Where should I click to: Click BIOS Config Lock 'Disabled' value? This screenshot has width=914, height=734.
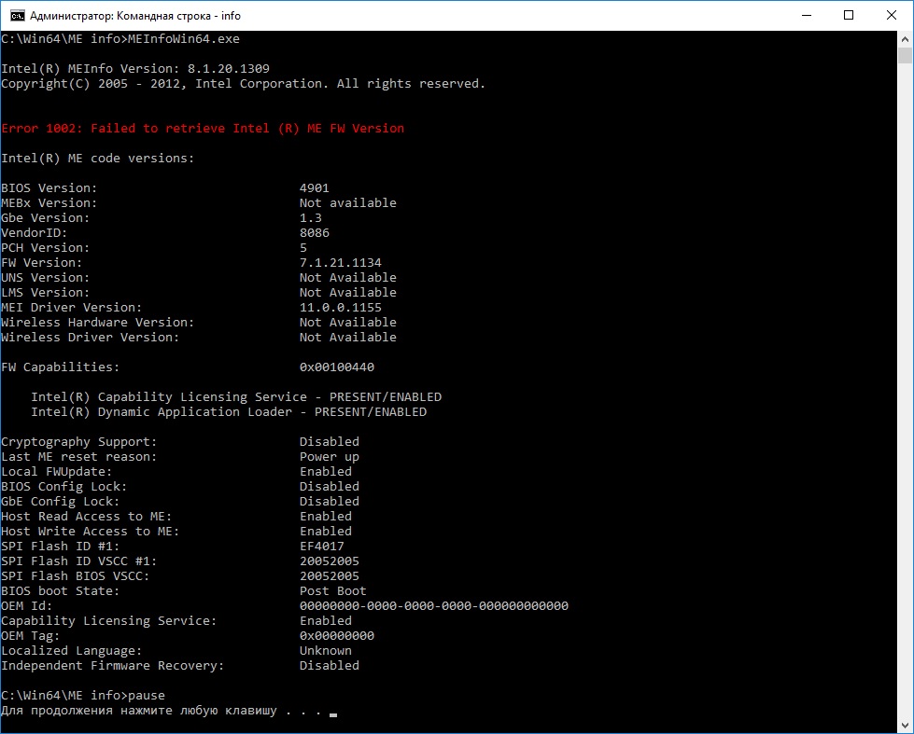coord(330,487)
